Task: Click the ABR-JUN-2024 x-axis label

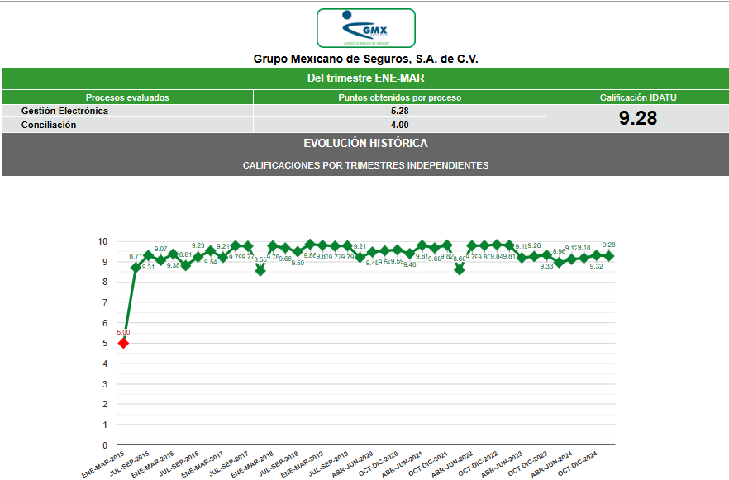Action: pos(551,464)
